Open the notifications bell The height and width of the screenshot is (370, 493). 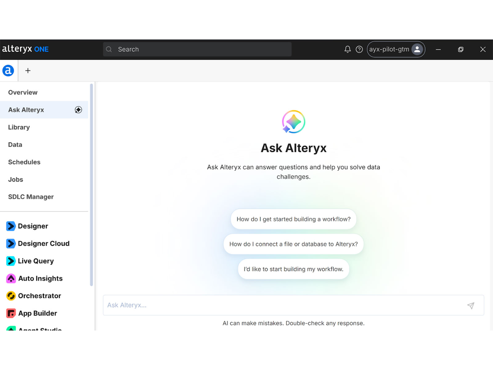point(348,49)
